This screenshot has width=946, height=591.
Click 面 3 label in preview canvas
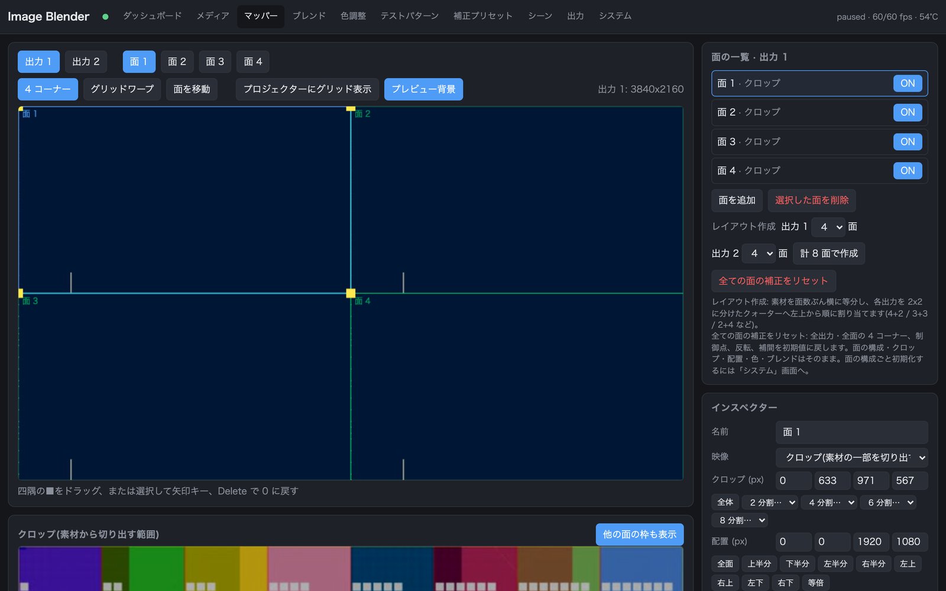[x=30, y=301]
